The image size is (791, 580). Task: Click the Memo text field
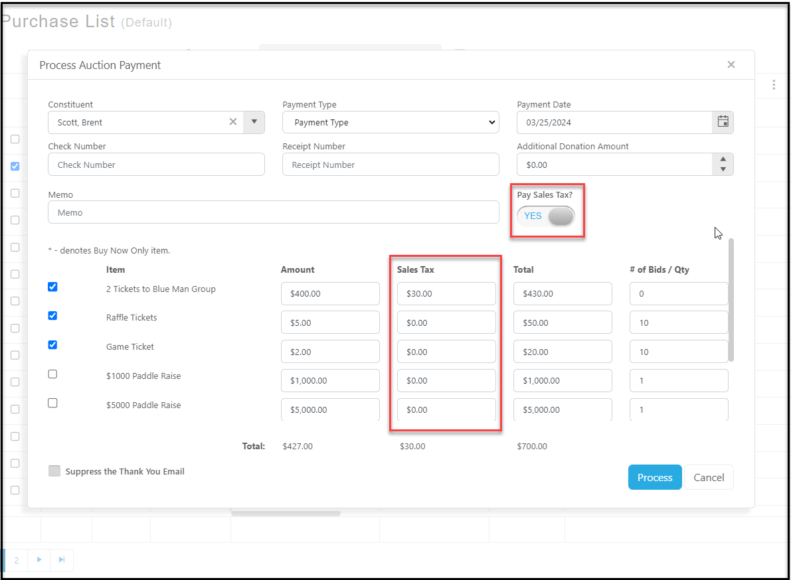click(274, 212)
